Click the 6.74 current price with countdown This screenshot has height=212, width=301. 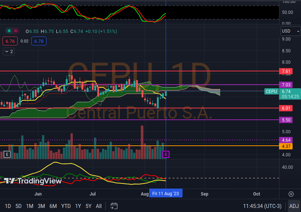coord(290,94)
